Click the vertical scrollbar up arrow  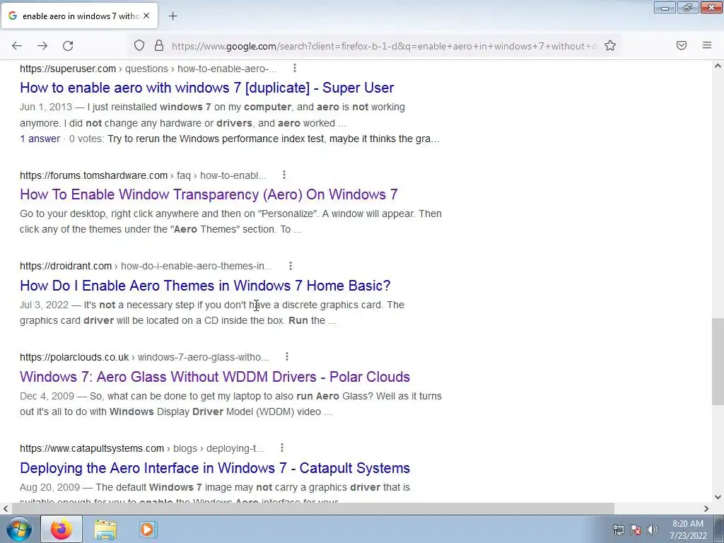click(718, 66)
